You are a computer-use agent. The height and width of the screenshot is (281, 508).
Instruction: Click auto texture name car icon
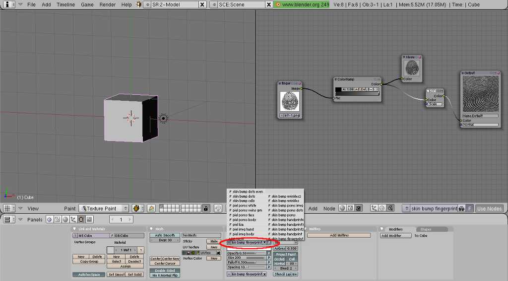[x=462, y=209]
